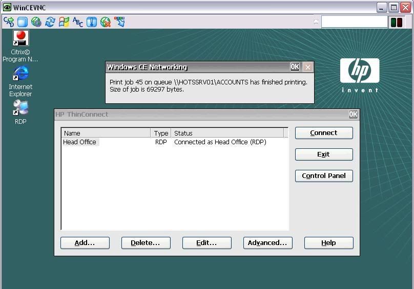
Task: Click 'Connected as Head Office (RDP)' status text
Action: [220, 142]
